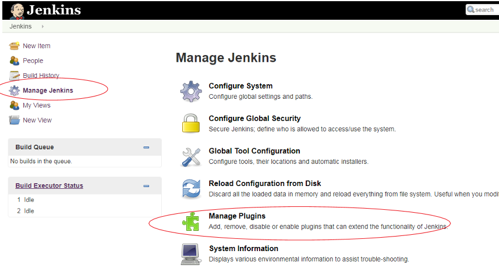This screenshot has width=499, height=272.
Task: Click 'Configure tools, their locations' description
Action: pyautogui.click(x=288, y=162)
